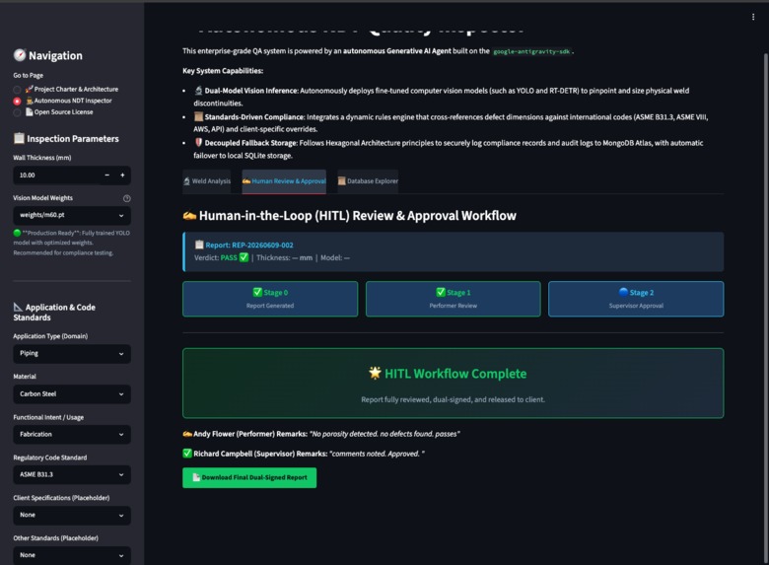Click the Key System Capabilities heading
The width and height of the screenshot is (769, 565).
[x=223, y=71]
